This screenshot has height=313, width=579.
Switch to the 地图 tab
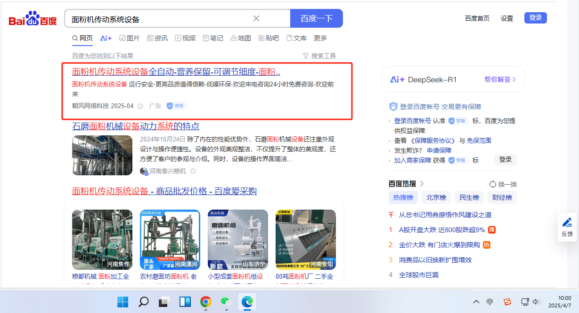pos(241,38)
